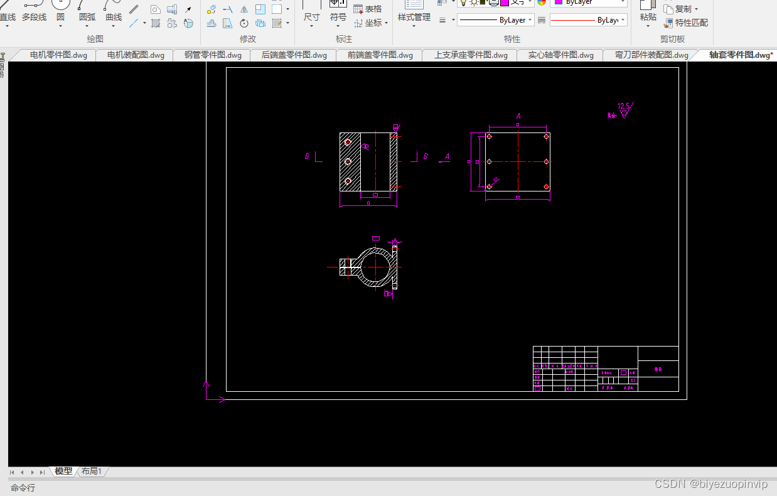Click the move/copy objects icon in 修改
777x496 pixels.
click(212, 9)
